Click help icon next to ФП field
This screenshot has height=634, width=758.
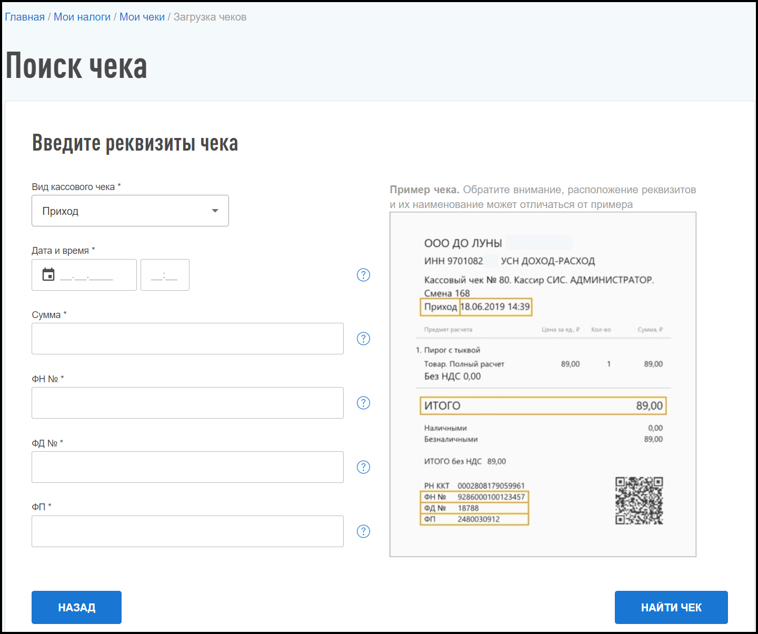[363, 531]
